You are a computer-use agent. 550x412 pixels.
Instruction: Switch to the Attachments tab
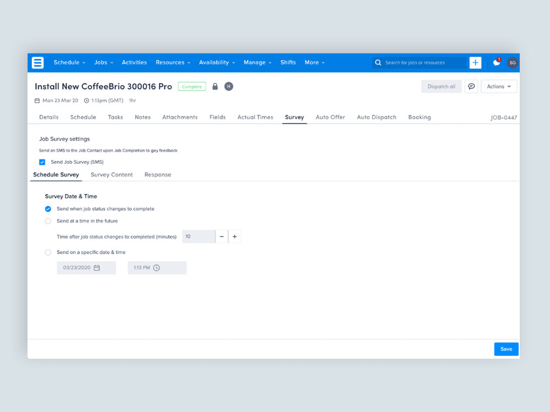click(x=180, y=117)
